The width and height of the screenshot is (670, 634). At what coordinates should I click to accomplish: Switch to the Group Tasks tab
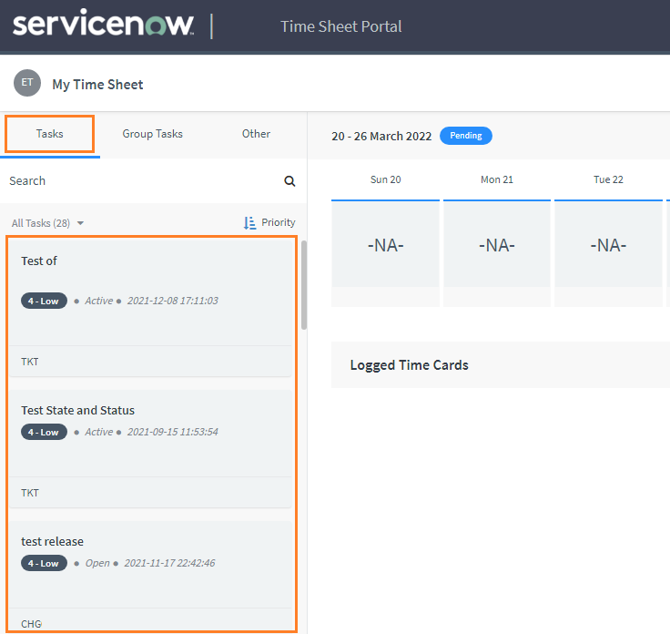click(x=152, y=134)
